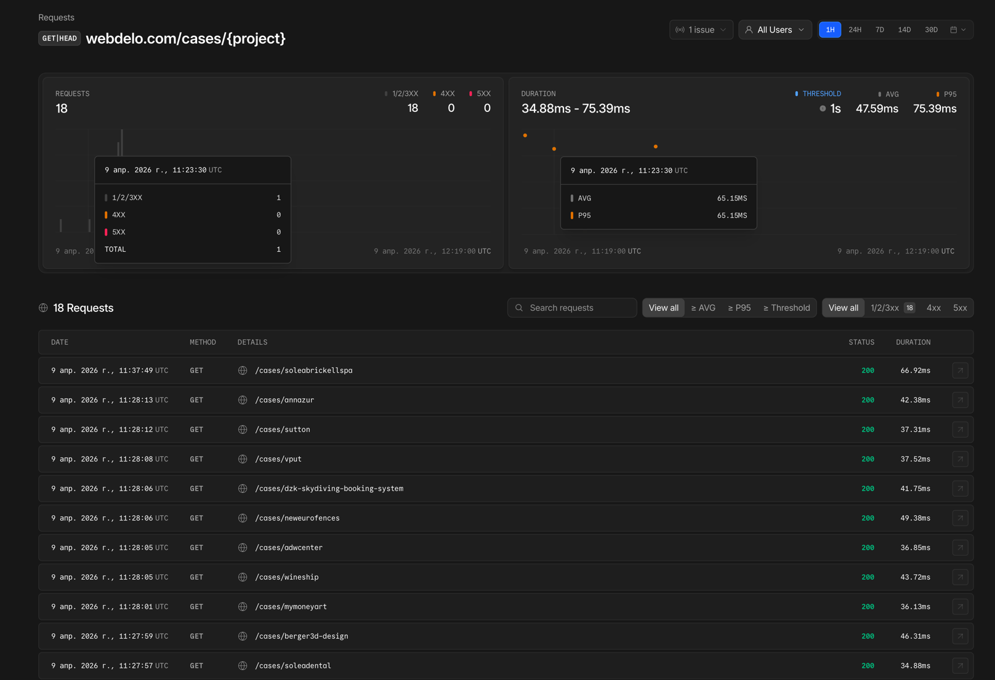Open the calendar icon for custom date range
The image size is (995, 680).
tap(954, 29)
